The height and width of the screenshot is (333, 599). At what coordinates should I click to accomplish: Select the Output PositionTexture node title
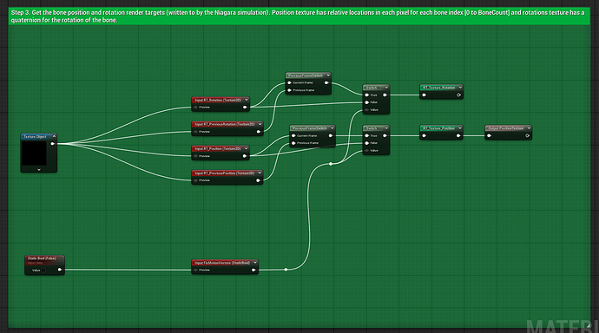(507, 128)
